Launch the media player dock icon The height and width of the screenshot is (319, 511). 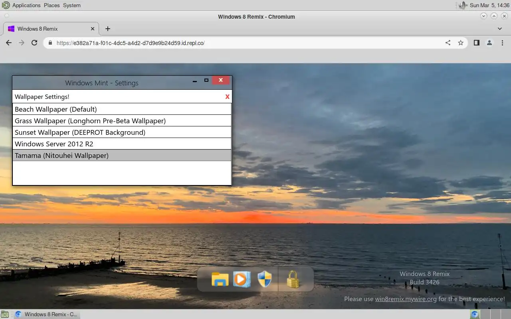click(x=242, y=279)
